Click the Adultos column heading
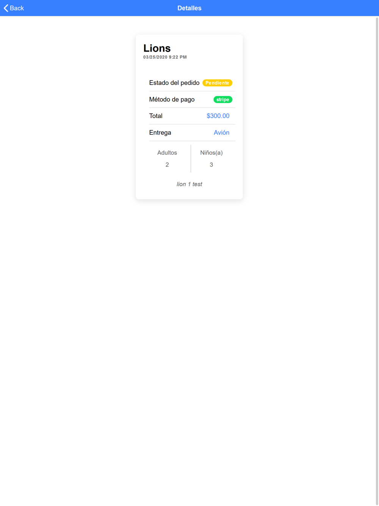The image size is (379, 506). pyautogui.click(x=167, y=152)
